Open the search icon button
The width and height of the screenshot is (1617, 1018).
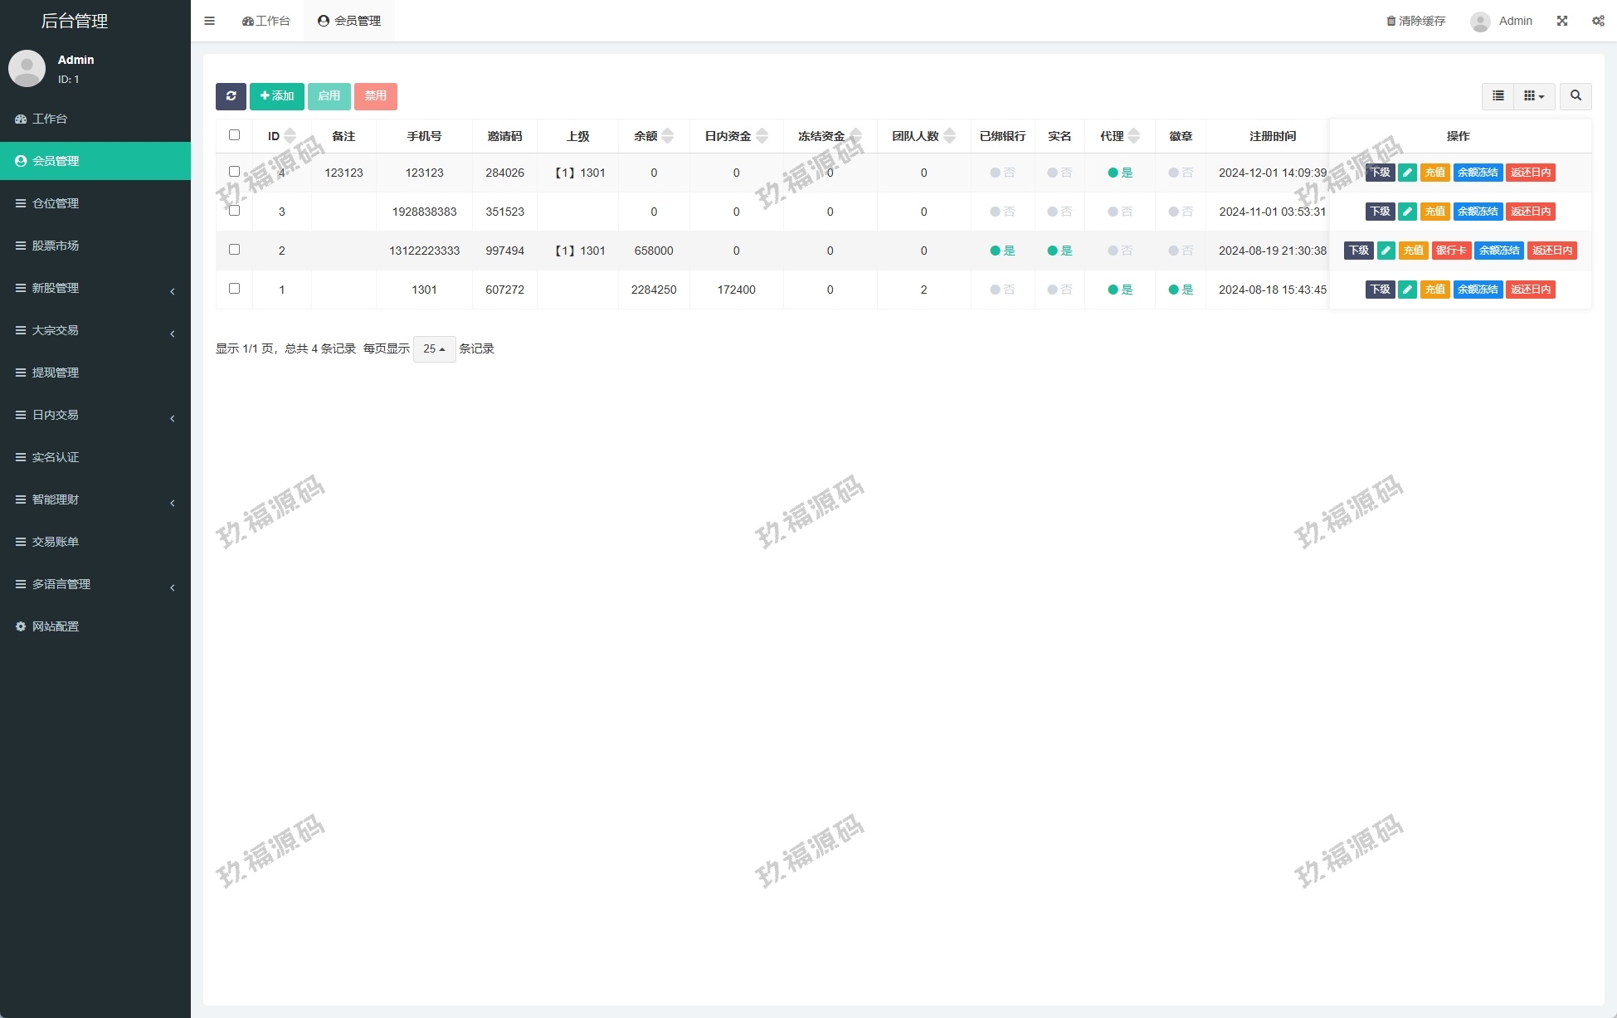(x=1576, y=96)
